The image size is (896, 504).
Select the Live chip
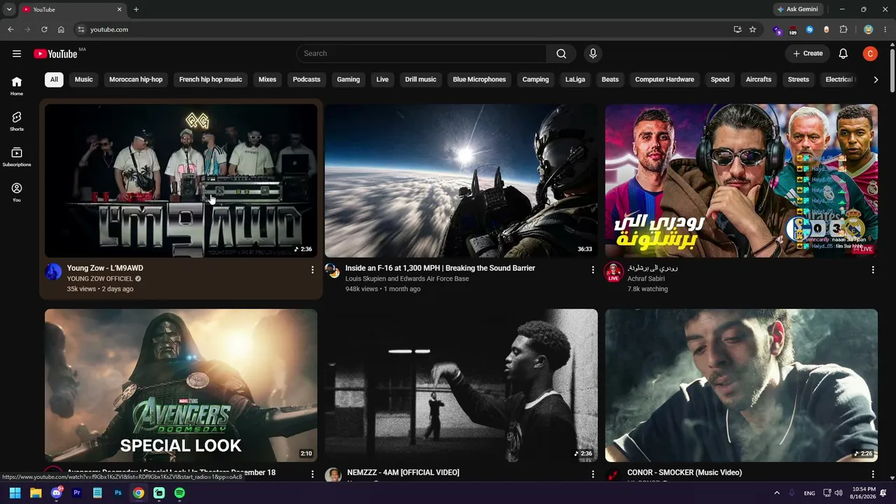click(x=382, y=80)
